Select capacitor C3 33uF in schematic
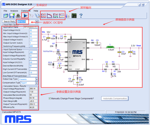Viewport: 150px width, 125px height. tap(119, 52)
